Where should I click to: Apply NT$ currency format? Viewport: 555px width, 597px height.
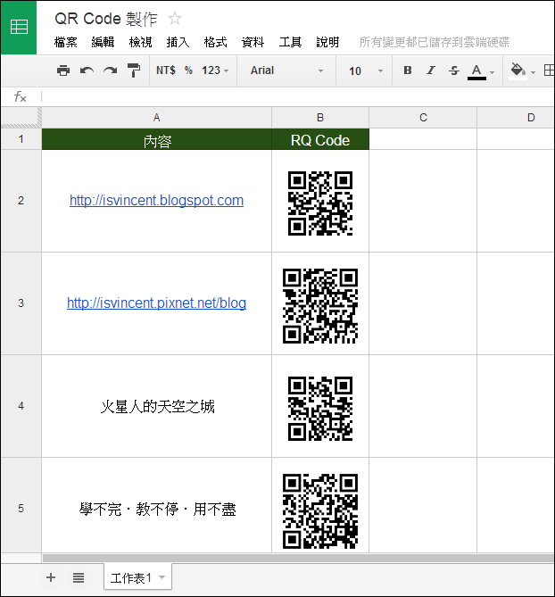pos(166,70)
